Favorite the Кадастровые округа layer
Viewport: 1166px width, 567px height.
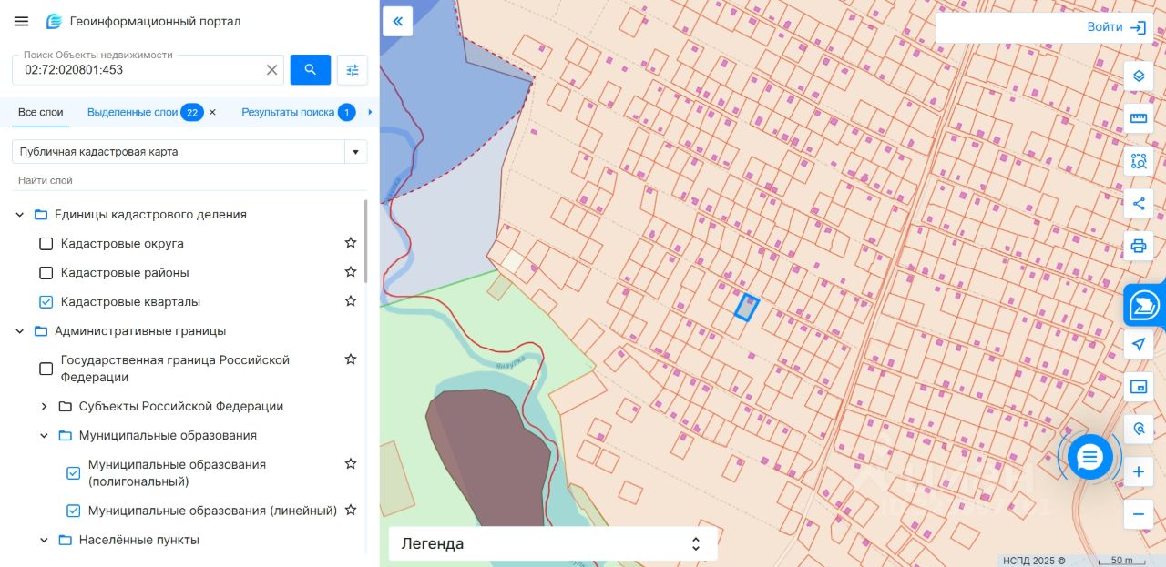[350, 243]
